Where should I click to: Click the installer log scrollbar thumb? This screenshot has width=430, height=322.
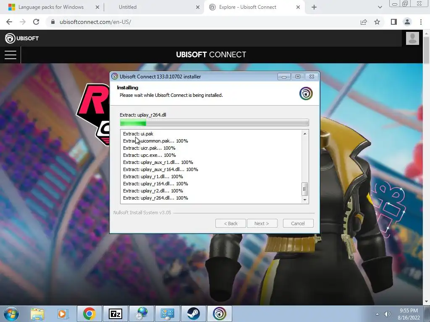tap(304, 189)
